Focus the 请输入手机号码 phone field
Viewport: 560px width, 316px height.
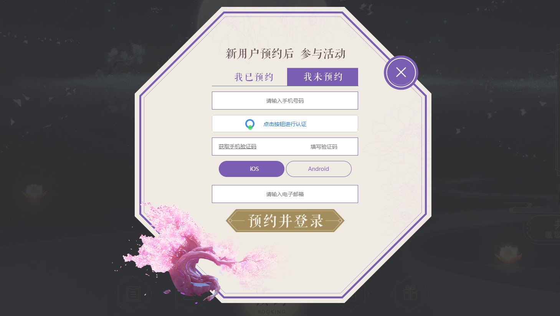coord(285,101)
